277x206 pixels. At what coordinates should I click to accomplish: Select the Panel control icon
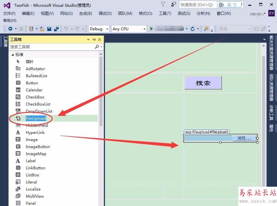tap(18, 203)
